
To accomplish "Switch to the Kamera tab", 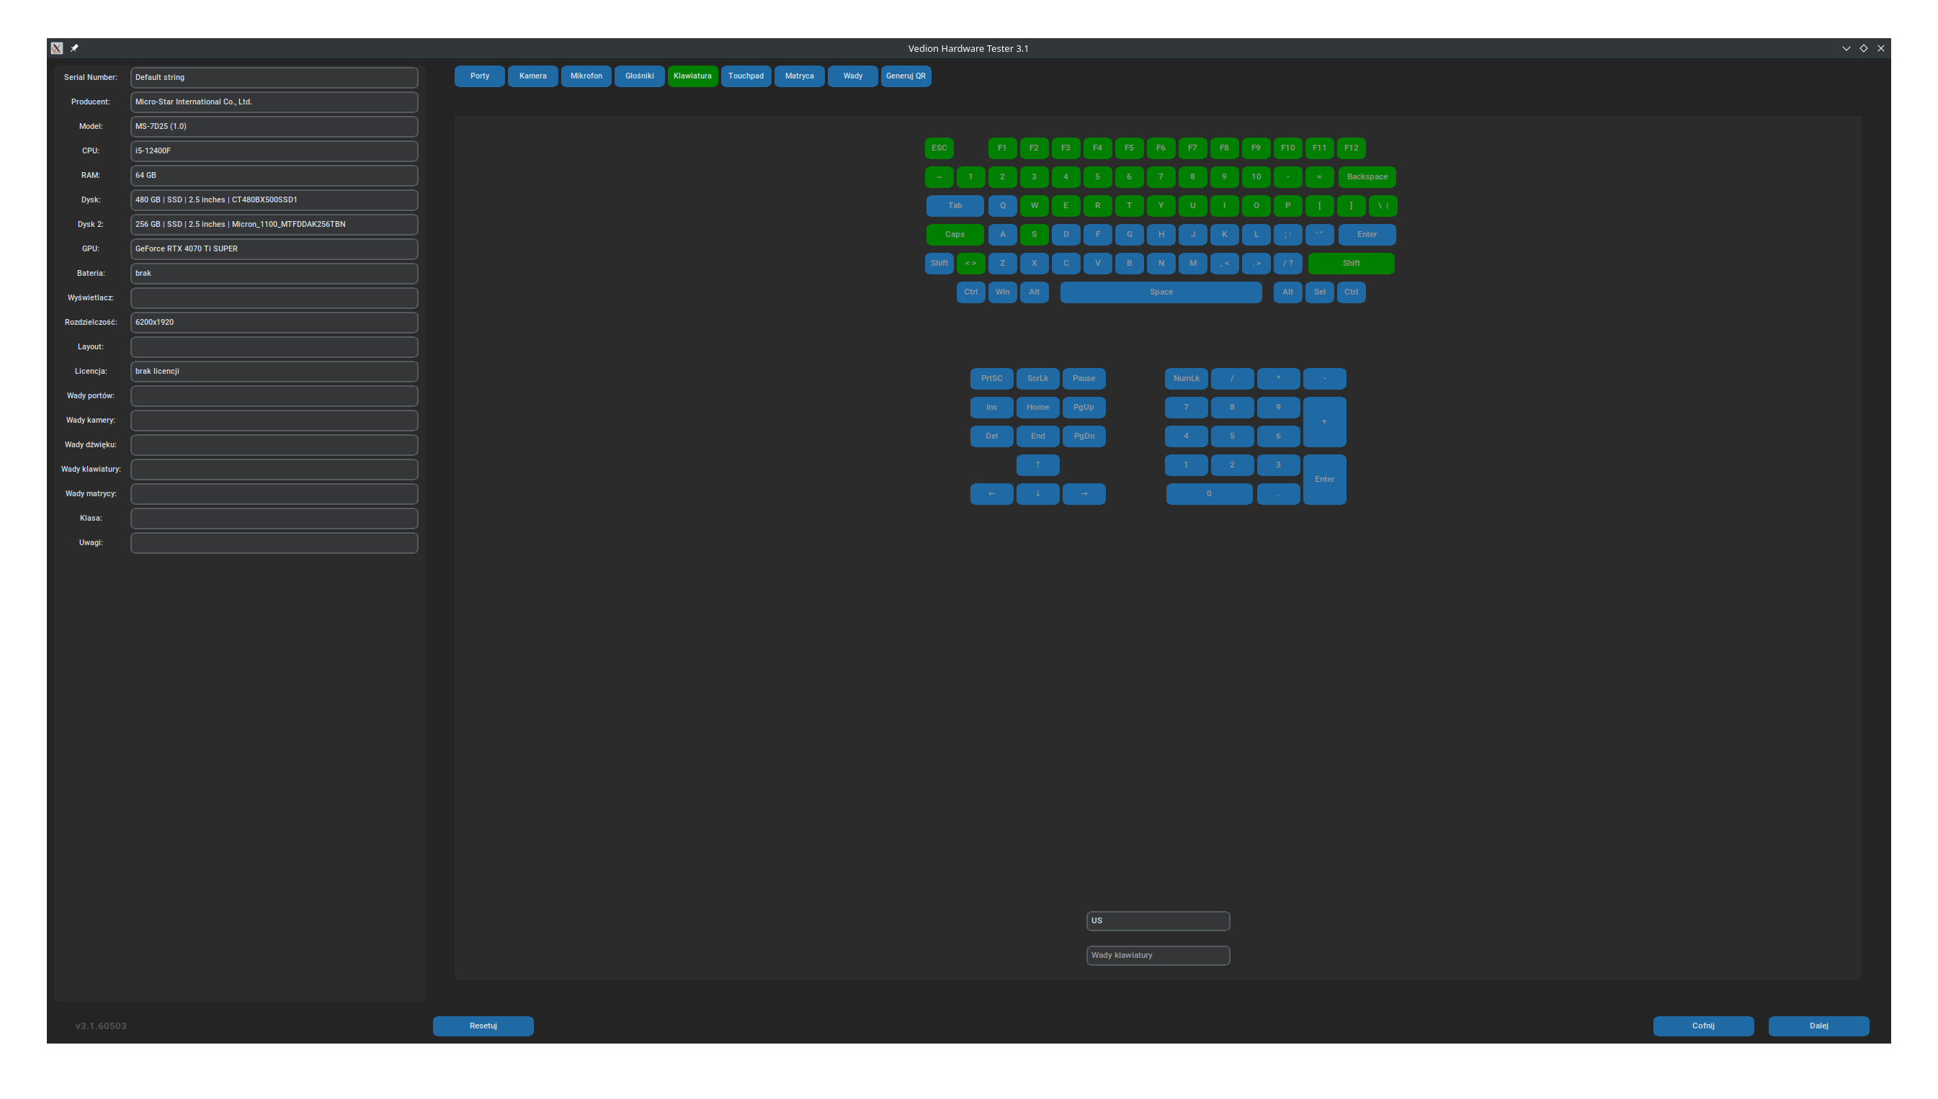I will coord(532,76).
